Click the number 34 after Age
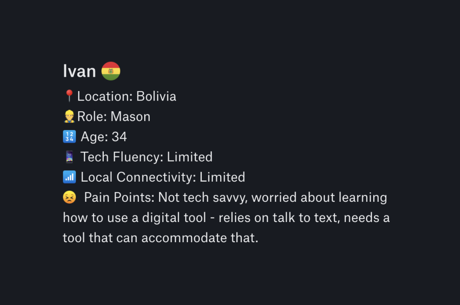Image resolution: width=460 pixels, height=305 pixels. (119, 137)
